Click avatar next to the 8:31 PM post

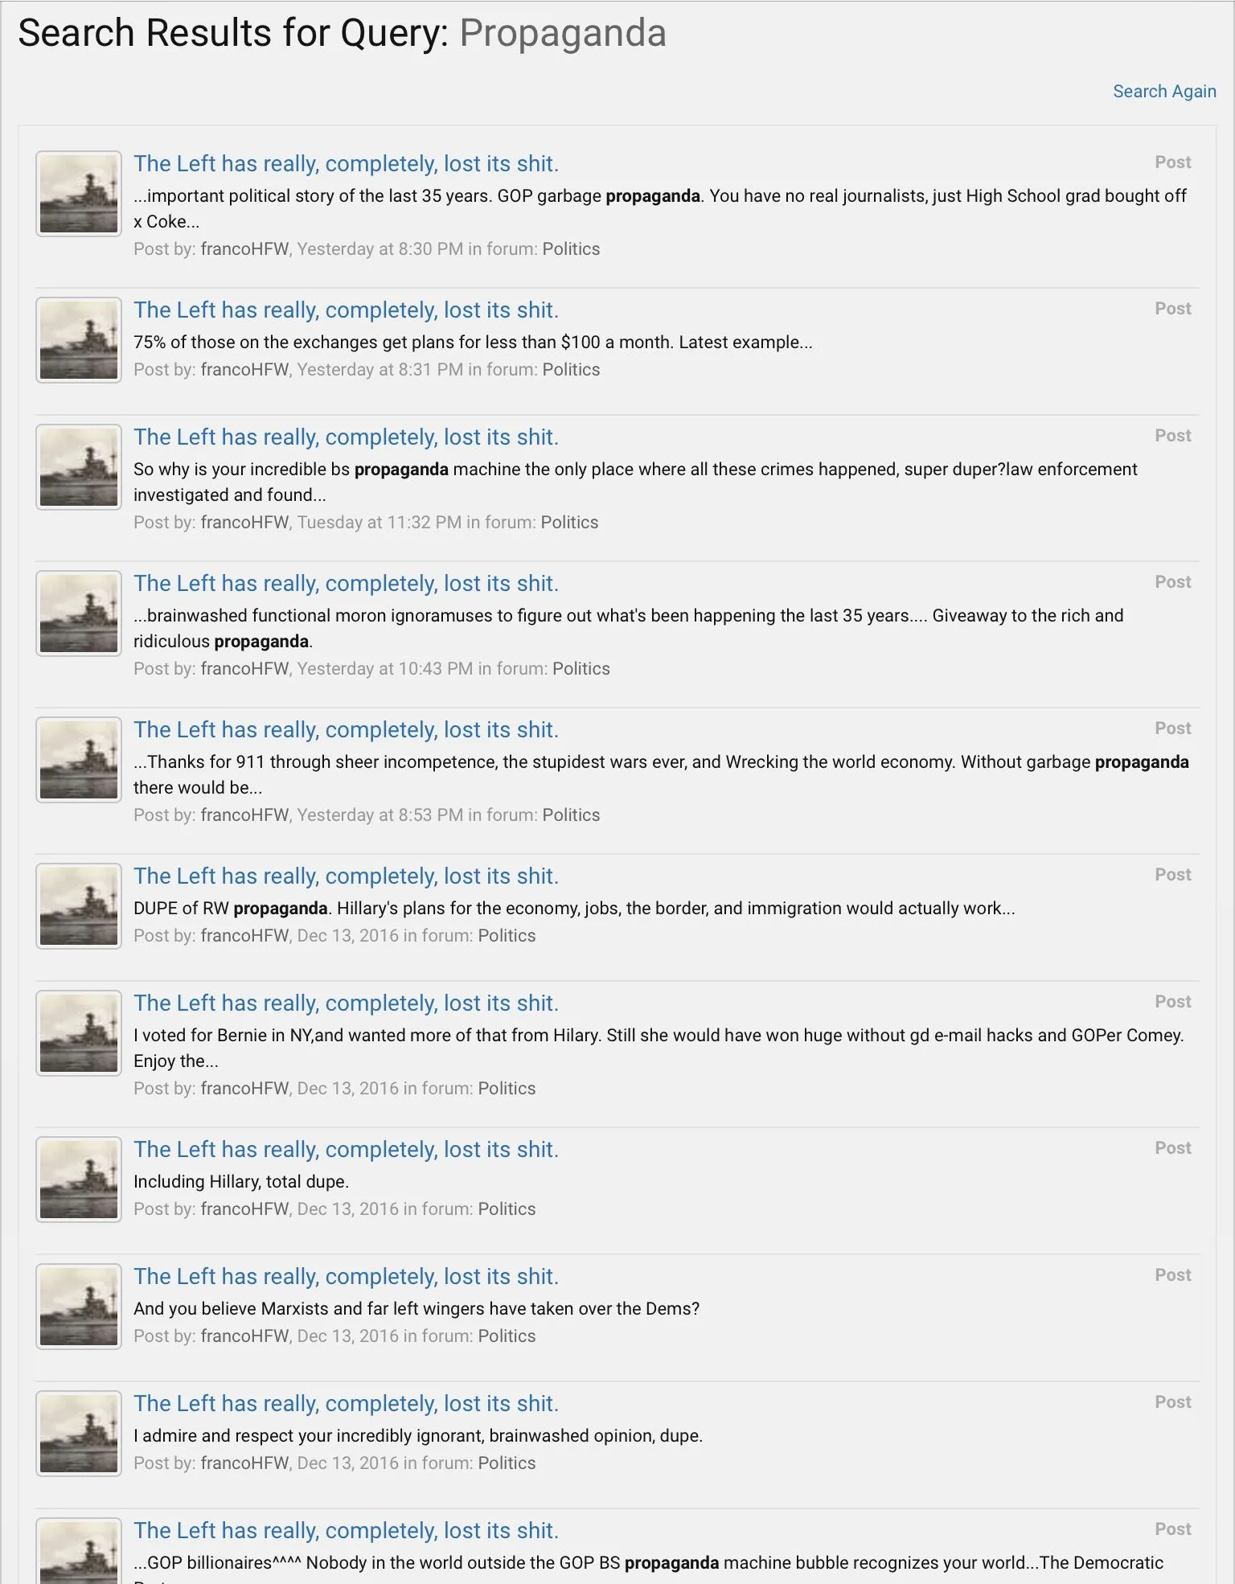click(x=79, y=340)
